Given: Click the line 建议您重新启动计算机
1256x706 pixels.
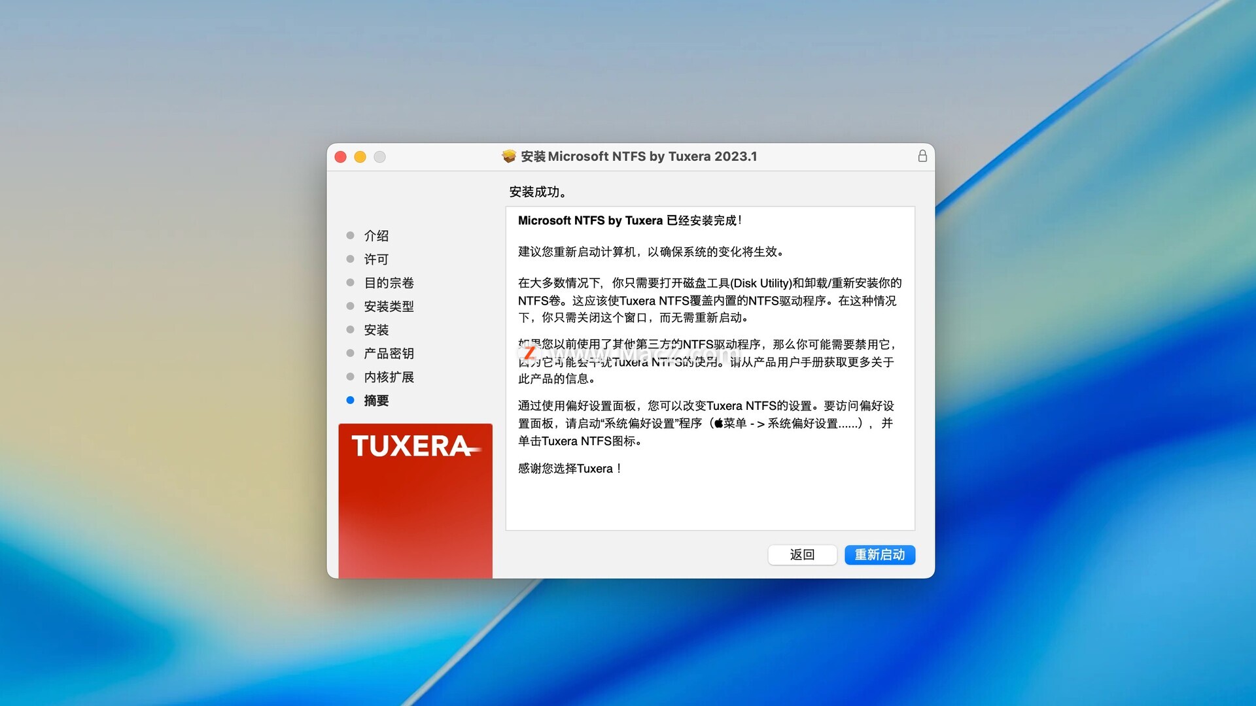Looking at the screenshot, I should pos(651,252).
